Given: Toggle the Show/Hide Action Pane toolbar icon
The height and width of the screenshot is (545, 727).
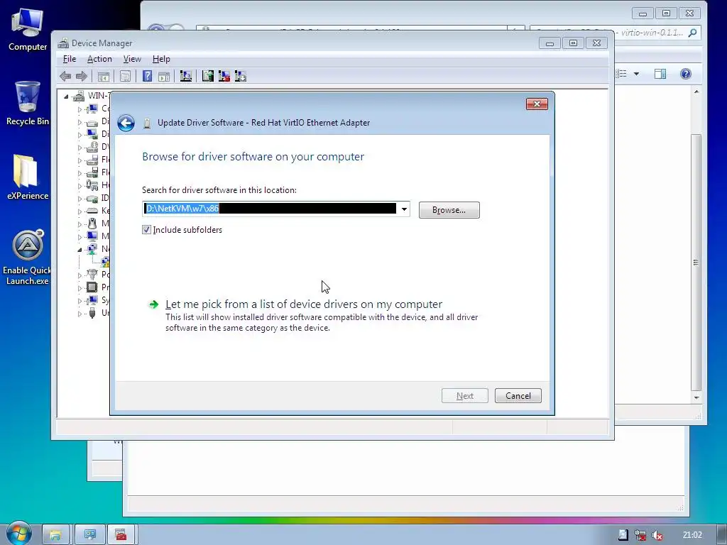Looking at the screenshot, I should pyautogui.click(x=164, y=76).
